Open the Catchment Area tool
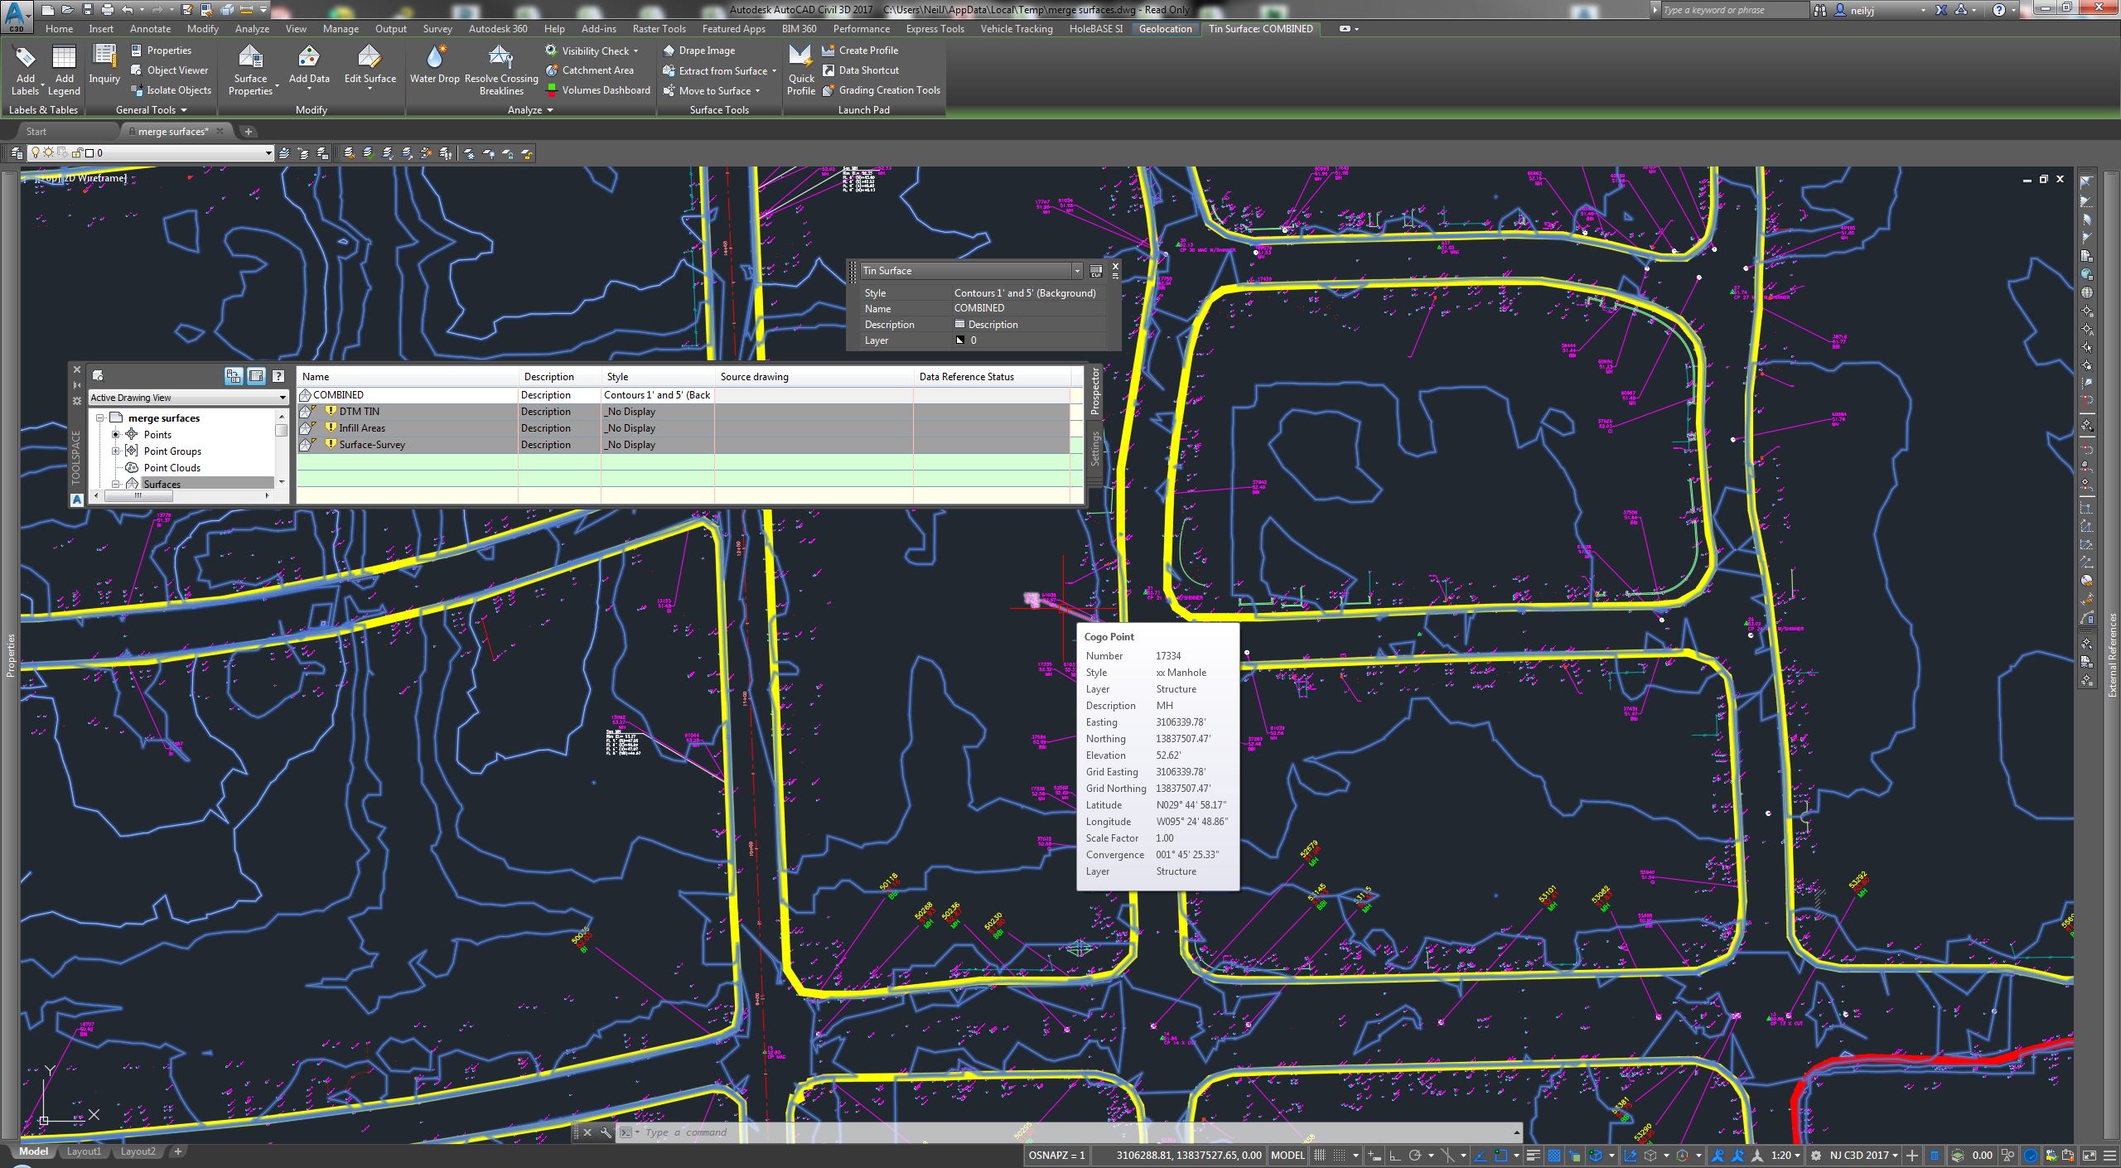 (x=590, y=70)
